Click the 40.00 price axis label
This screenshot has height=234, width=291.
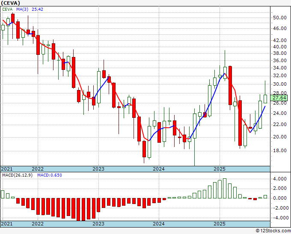coord(280,47)
